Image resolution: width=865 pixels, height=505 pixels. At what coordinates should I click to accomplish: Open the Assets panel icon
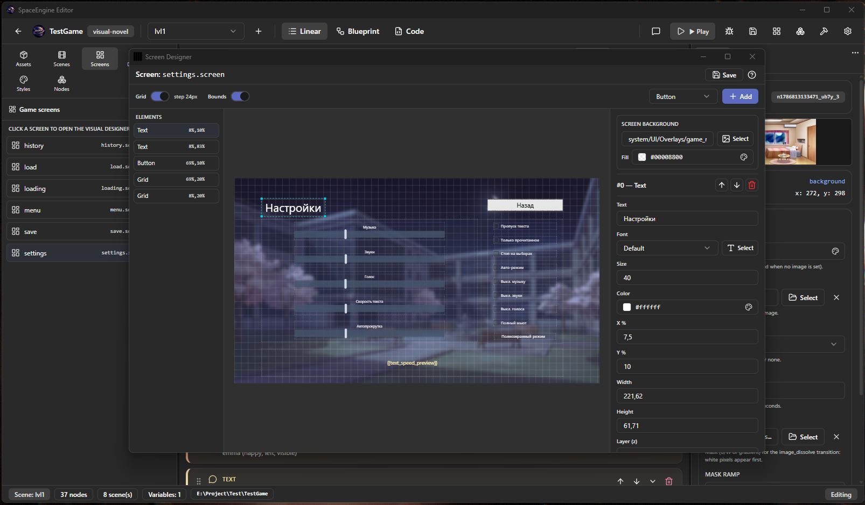pyautogui.click(x=23, y=59)
